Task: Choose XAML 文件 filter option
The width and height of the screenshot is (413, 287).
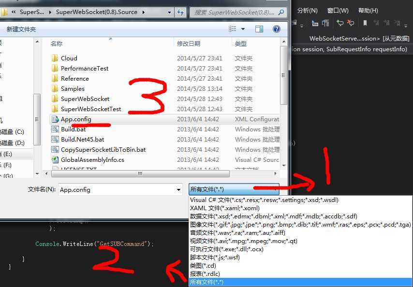Action: pos(301,208)
